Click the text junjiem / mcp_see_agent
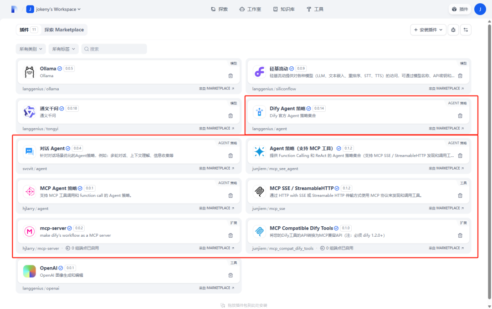492x309 pixels. coord(275,169)
